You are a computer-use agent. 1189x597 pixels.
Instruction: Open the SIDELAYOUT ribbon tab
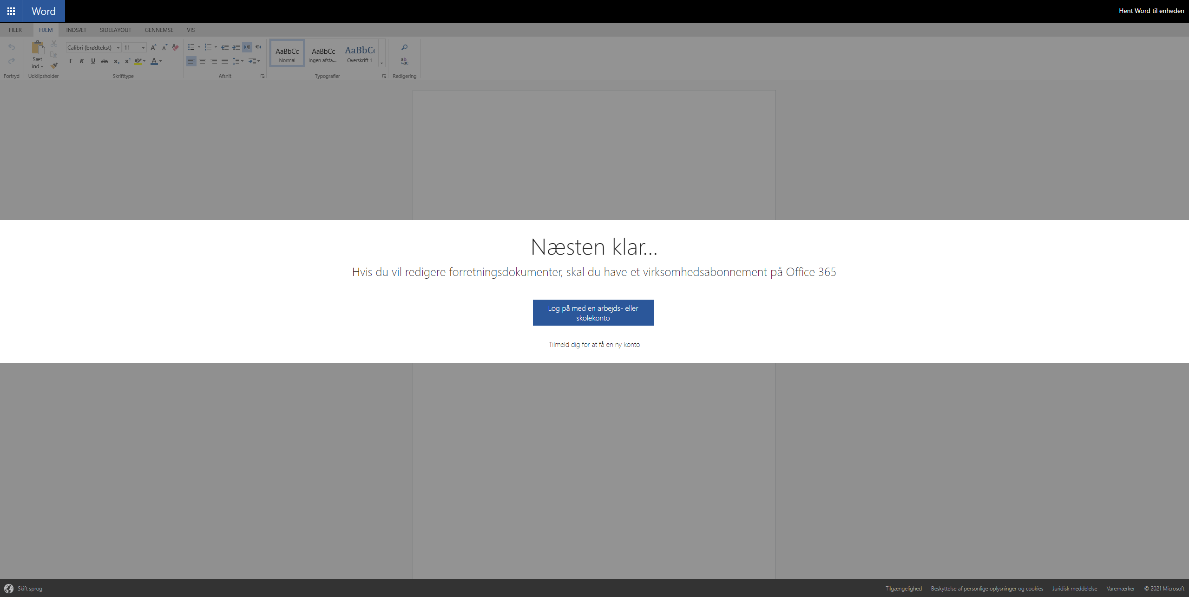click(x=115, y=30)
